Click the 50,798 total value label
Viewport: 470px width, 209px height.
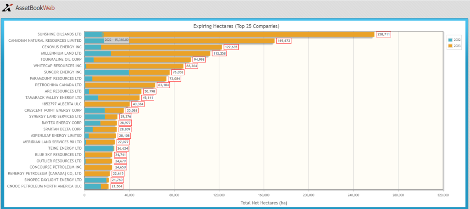pyautogui.click(x=150, y=91)
